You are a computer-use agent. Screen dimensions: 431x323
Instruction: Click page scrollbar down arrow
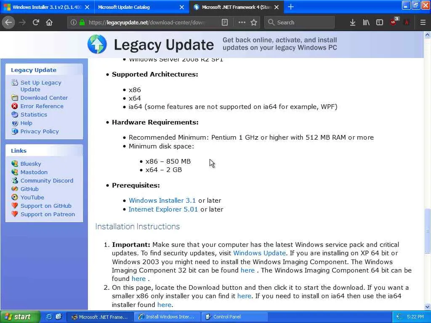[x=427, y=307]
